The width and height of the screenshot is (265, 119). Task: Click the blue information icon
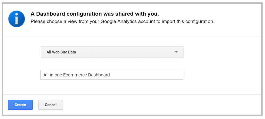click(17, 19)
